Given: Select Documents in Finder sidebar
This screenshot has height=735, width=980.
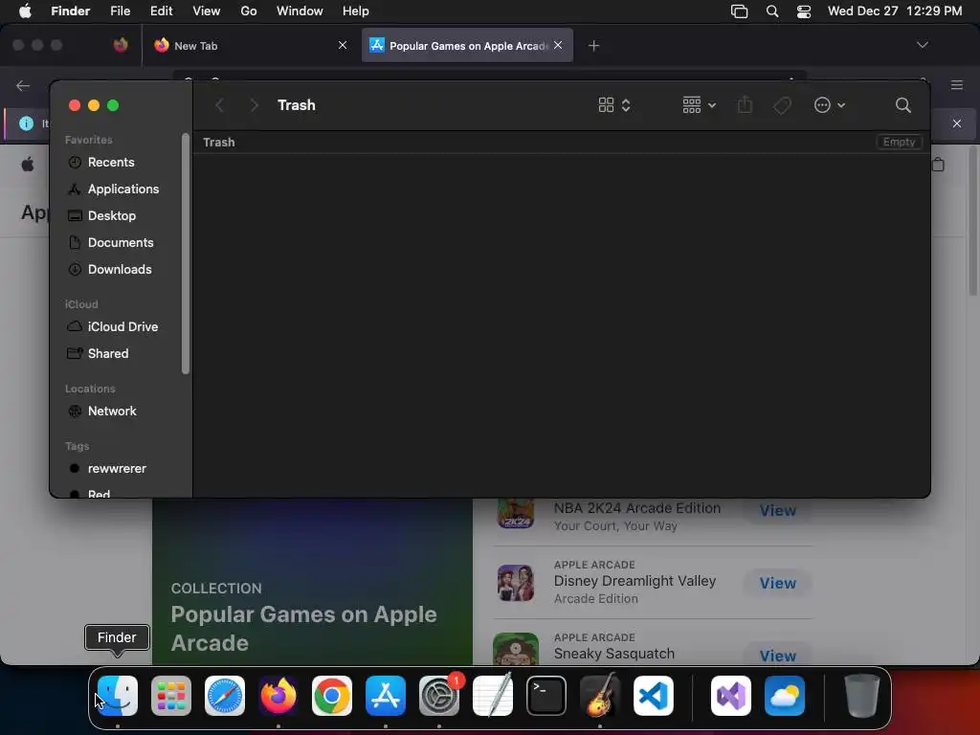Looking at the screenshot, I should coord(119,242).
